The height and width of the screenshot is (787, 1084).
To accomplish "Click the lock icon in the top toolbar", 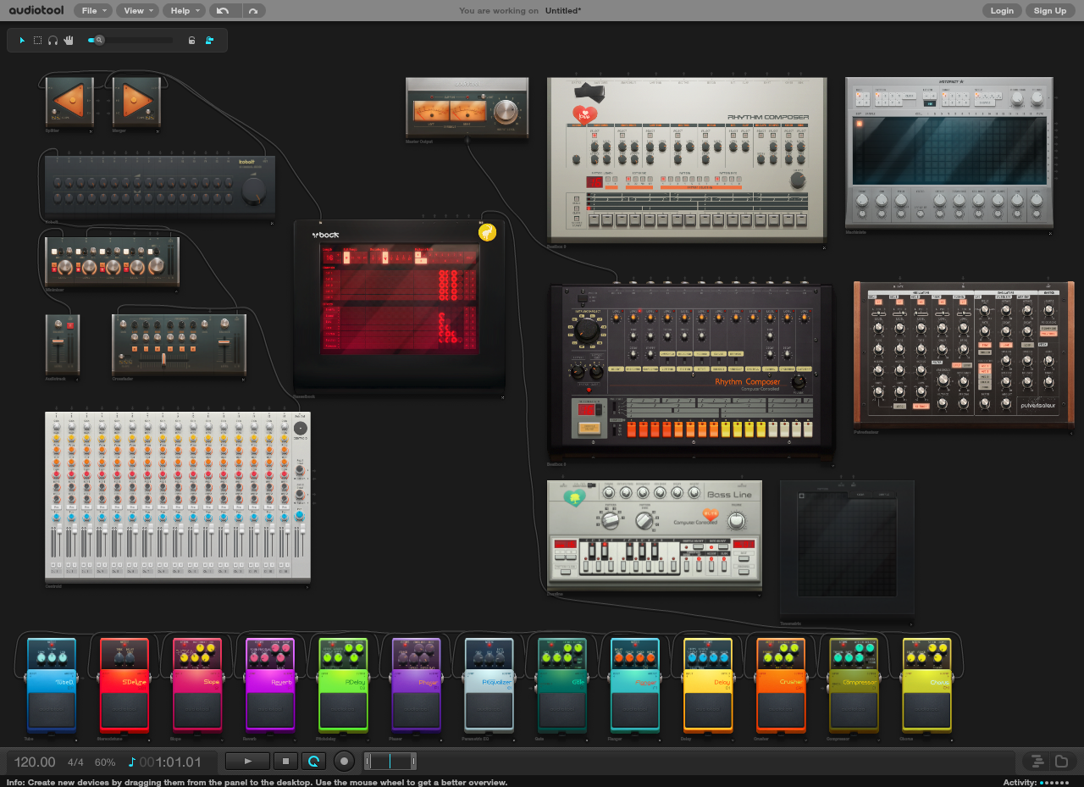I will pyautogui.click(x=191, y=40).
